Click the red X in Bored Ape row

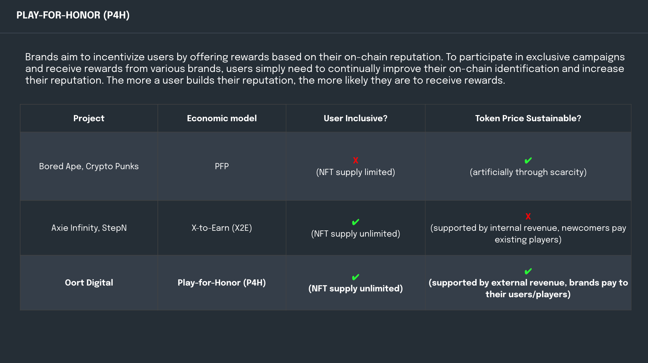(x=355, y=160)
